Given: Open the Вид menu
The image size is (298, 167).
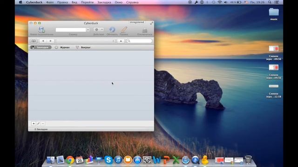Looking at the screenshot, I should coord(74,2).
